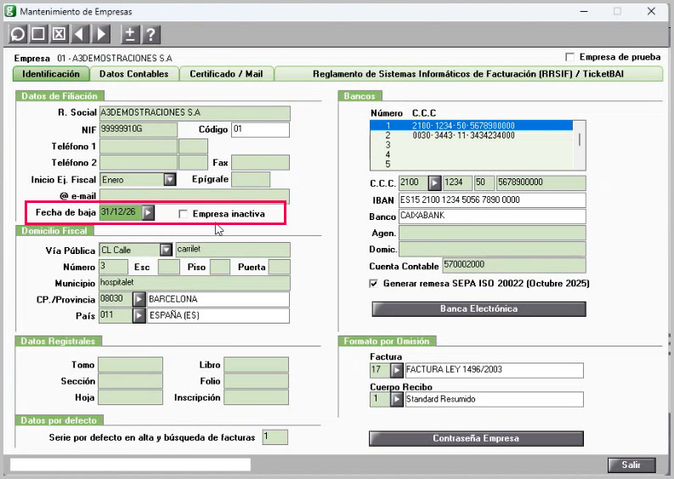Click the Libro input field
The width and height of the screenshot is (674, 479).
click(x=256, y=364)
